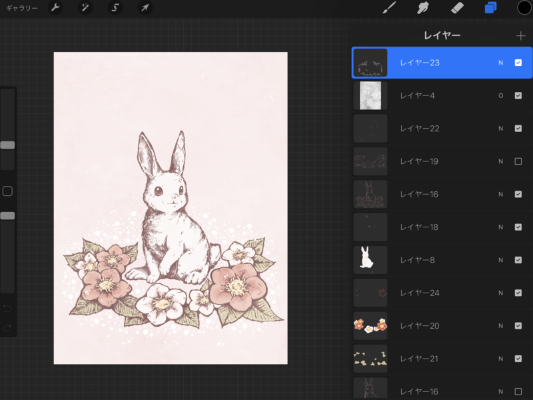Image resolution: width=533 pixels, height=400 pixels.
Task: Activate the Transform arrow tool
Action: point(145,8)
